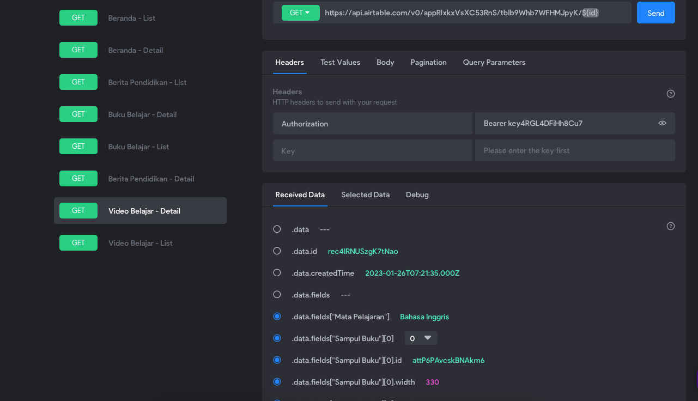Toggle the Sampul Buku [0].width radio button

pyautogui.click(x=277, y=382)
